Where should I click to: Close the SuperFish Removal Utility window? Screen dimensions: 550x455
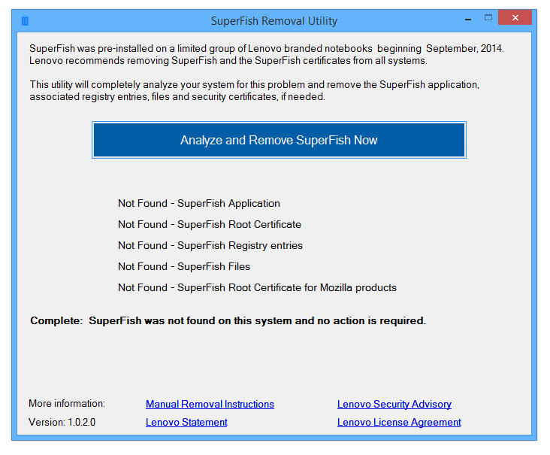coord(515,17)
